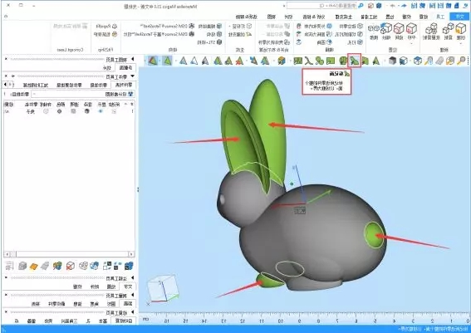
Task: Switch to the dark shaded cube view mode
Action: pos(392,61)
